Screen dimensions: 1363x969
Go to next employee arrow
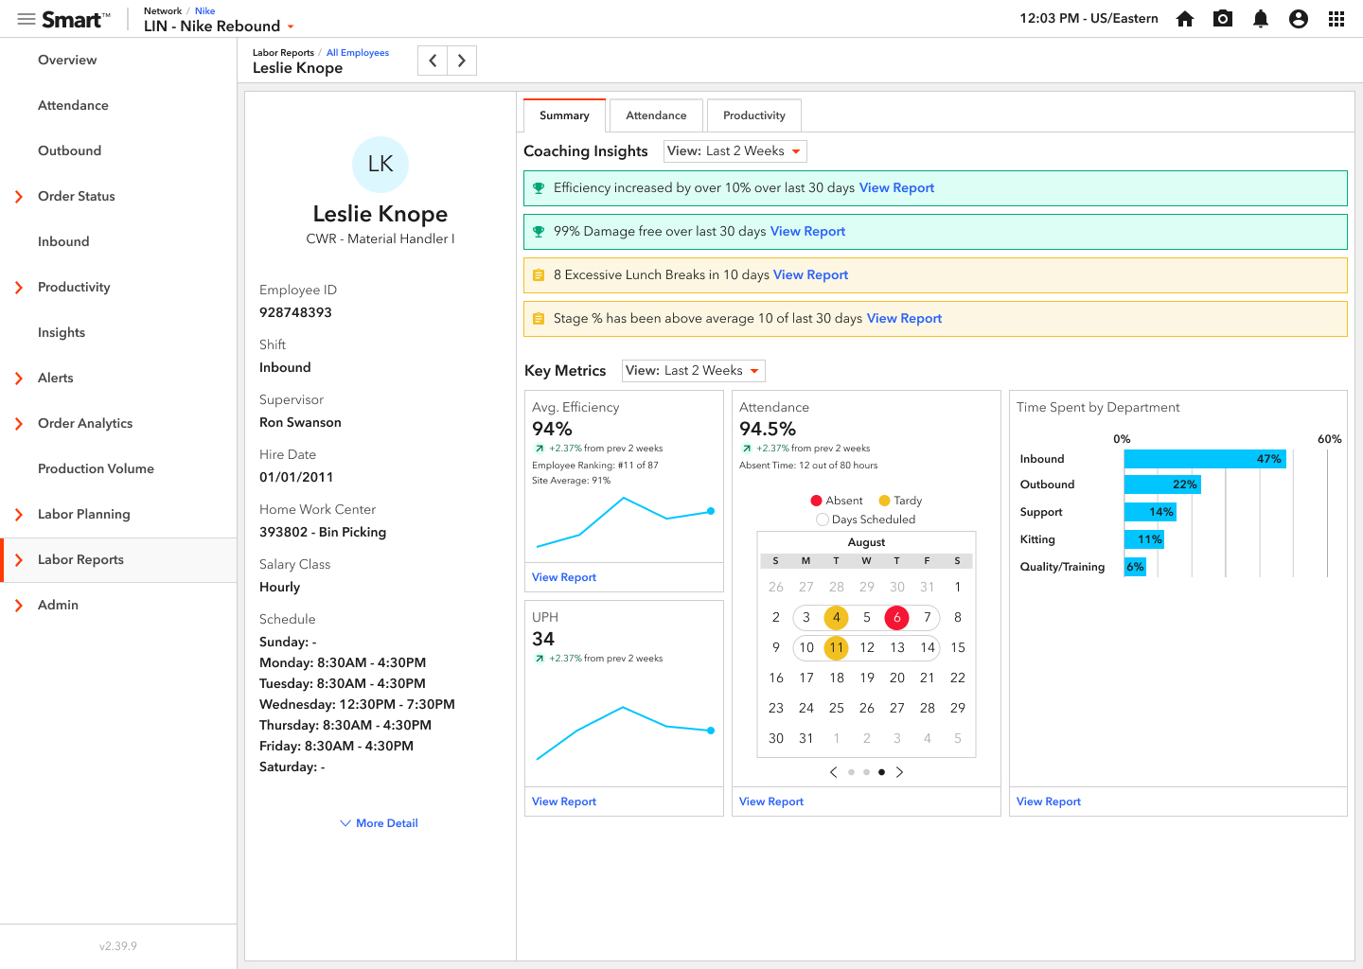point(462,61)
